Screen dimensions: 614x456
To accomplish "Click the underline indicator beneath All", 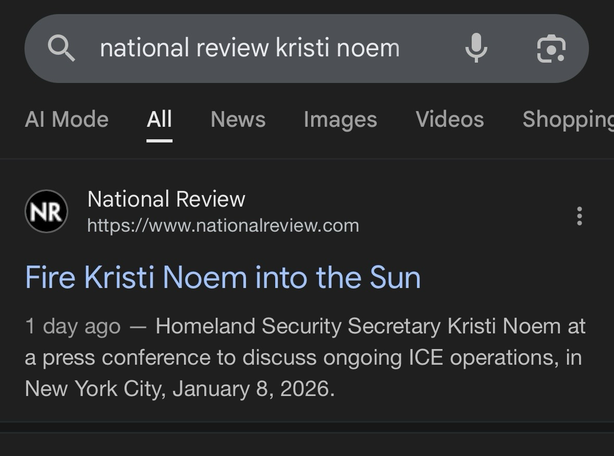I will 159,140.
